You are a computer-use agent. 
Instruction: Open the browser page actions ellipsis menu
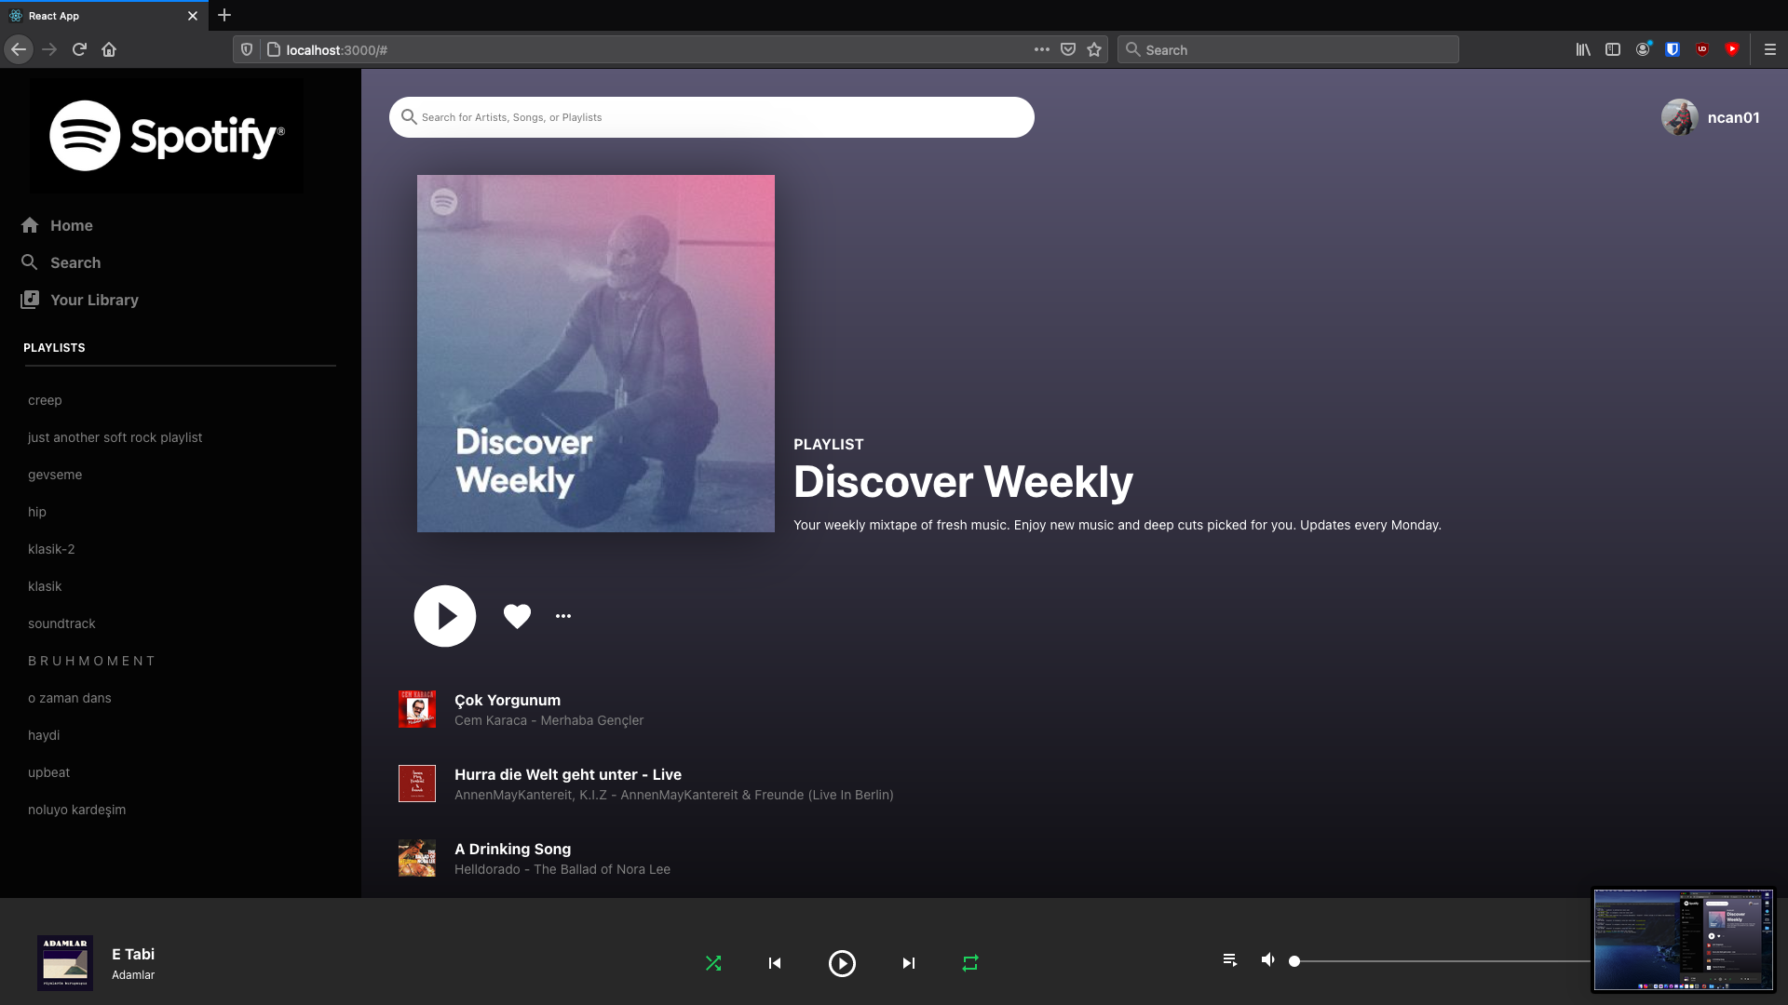click(x=1041, y=49)
